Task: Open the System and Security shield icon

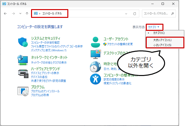Action: point(23,42)
